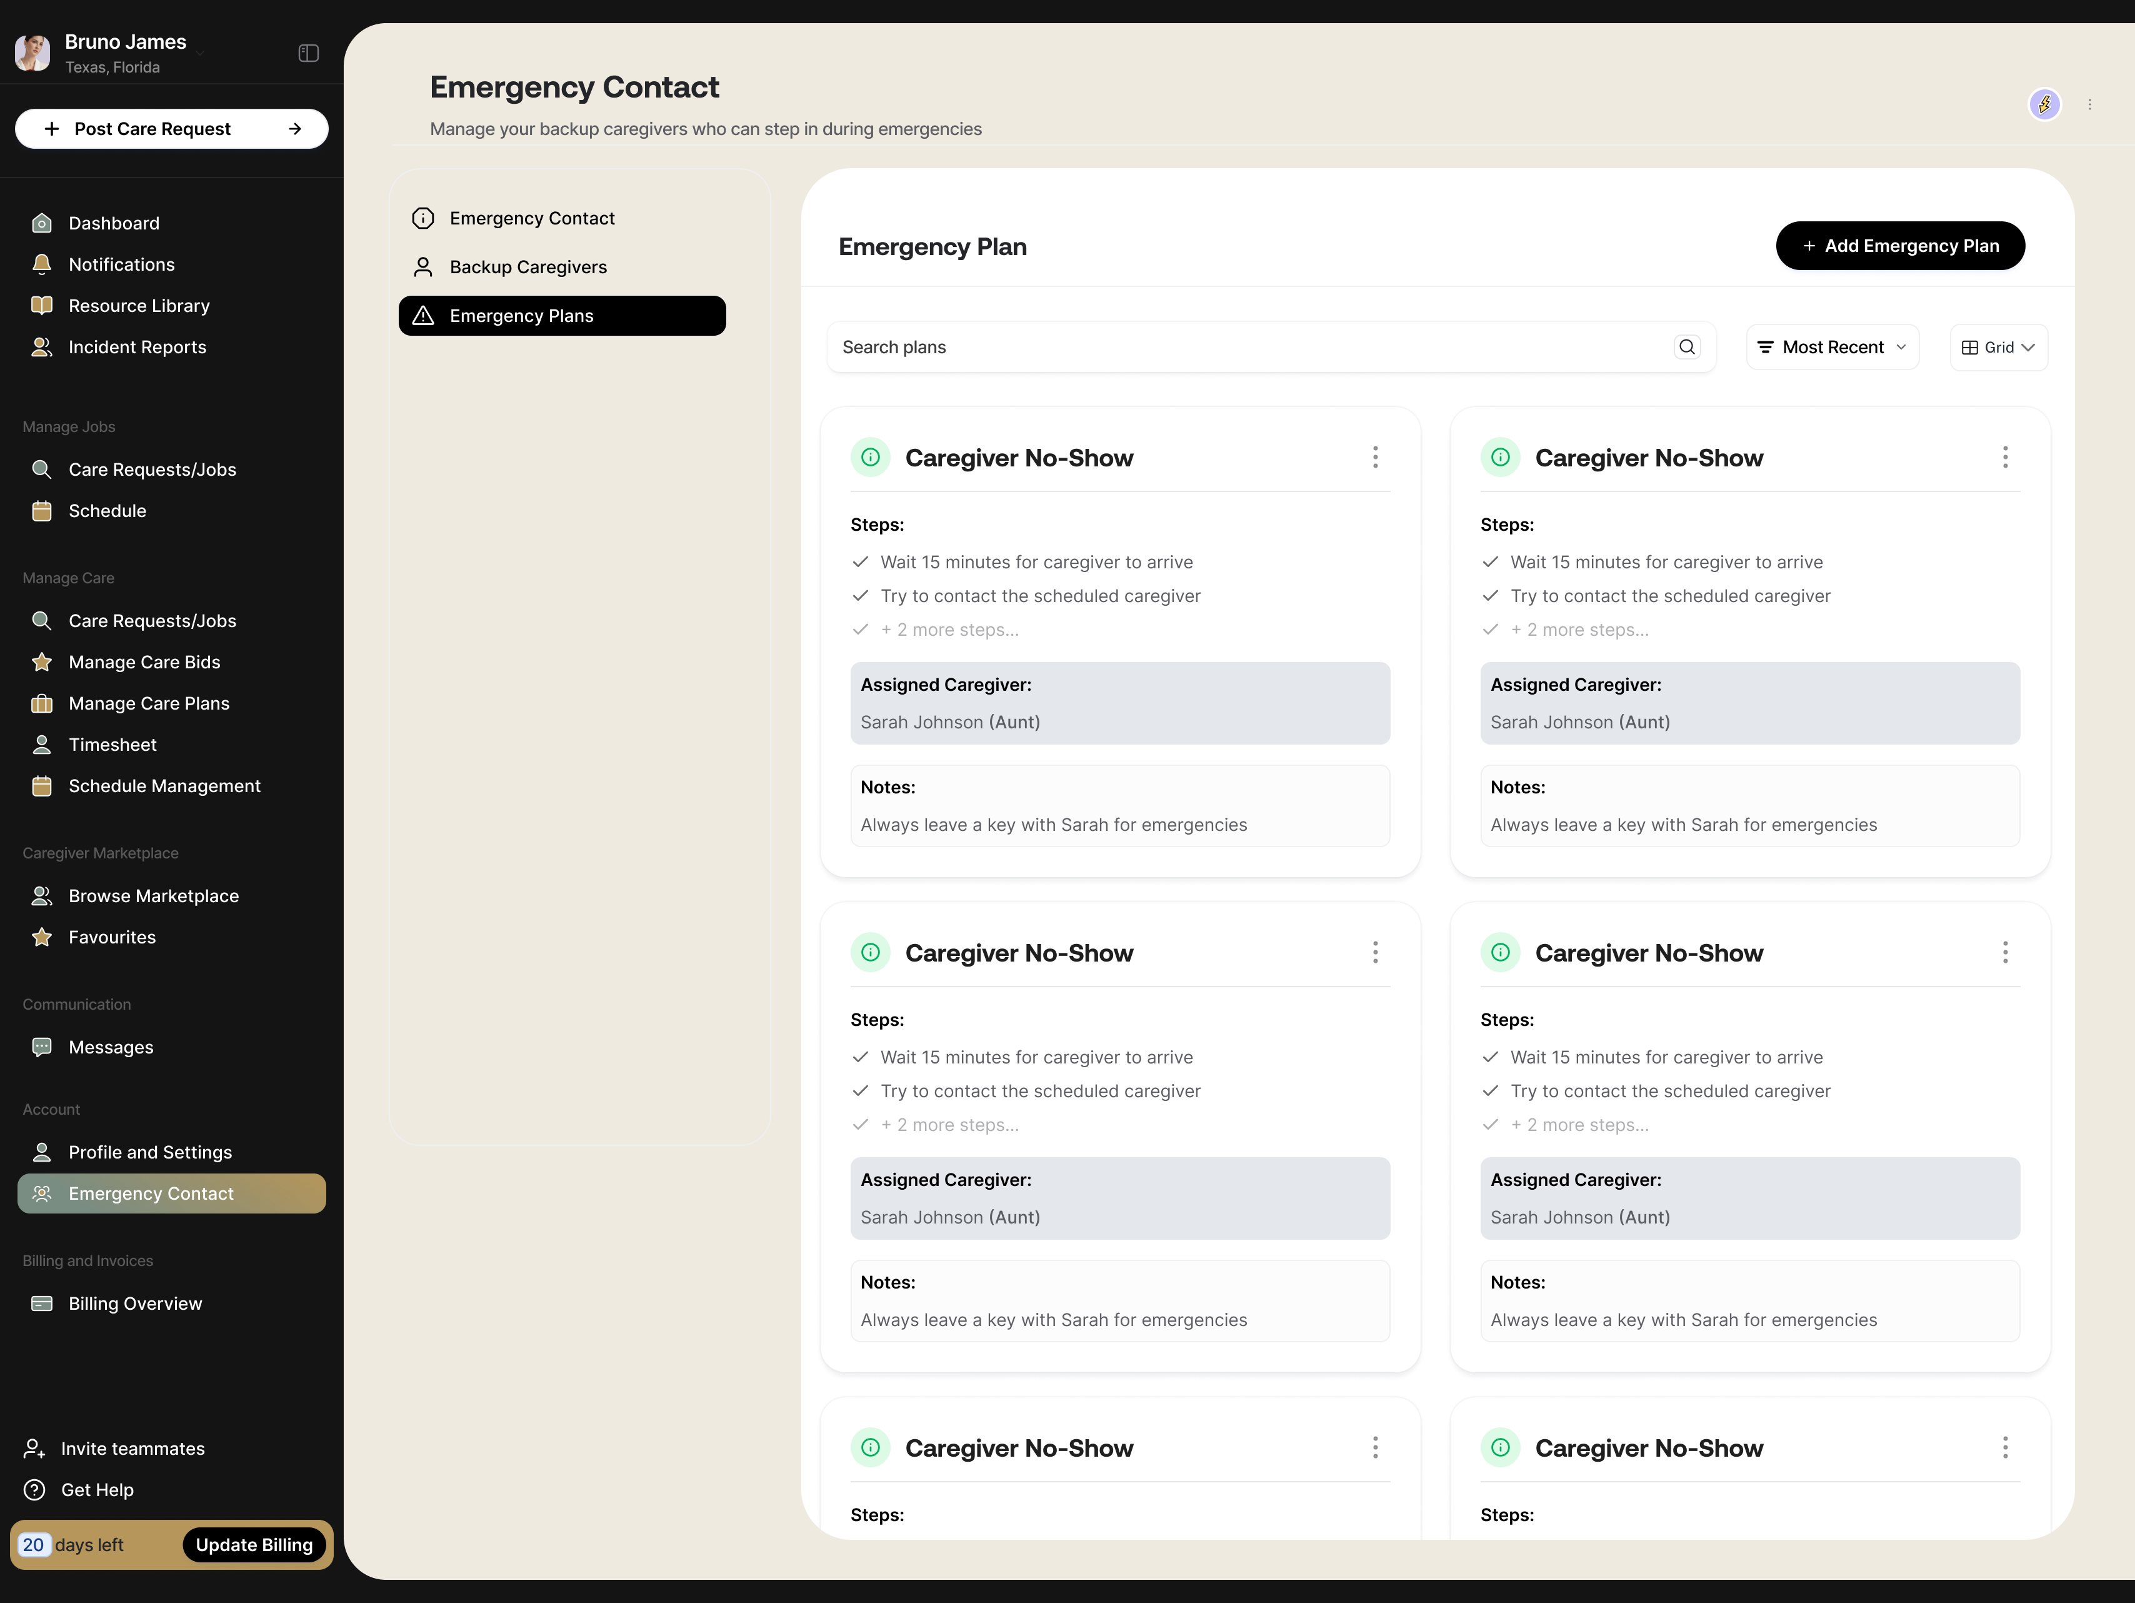Open Resource Library book icon
Screen dimensions: 2135x1603
(41, 306)
